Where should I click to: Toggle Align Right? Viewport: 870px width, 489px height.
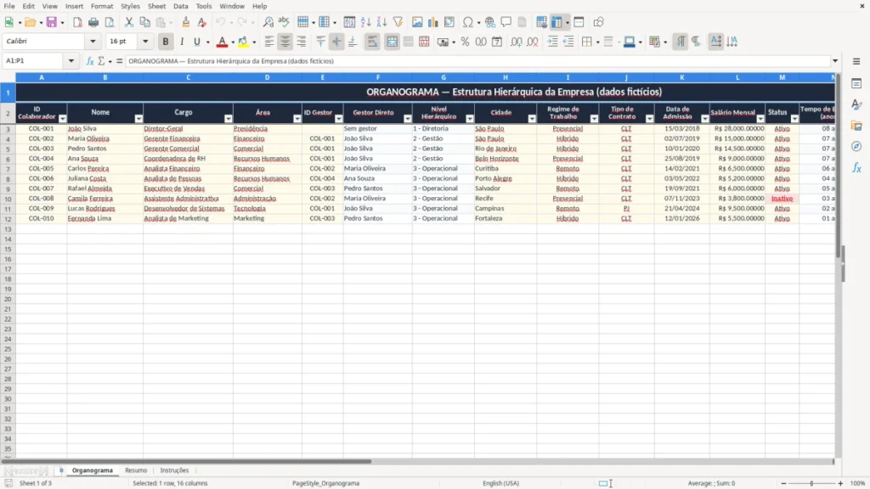(302, 42)
